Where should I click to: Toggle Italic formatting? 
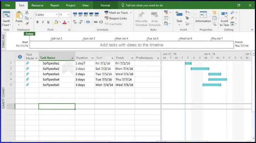point(43,22)
